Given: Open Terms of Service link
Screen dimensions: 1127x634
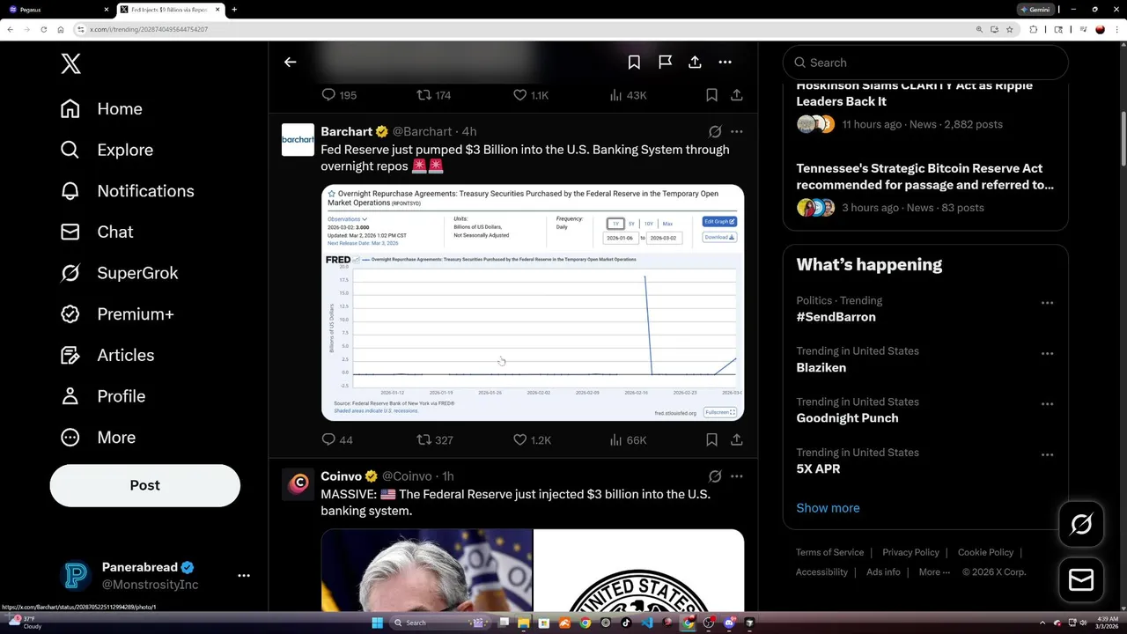Looking at the screenshot, I should [x=829, y=552].
